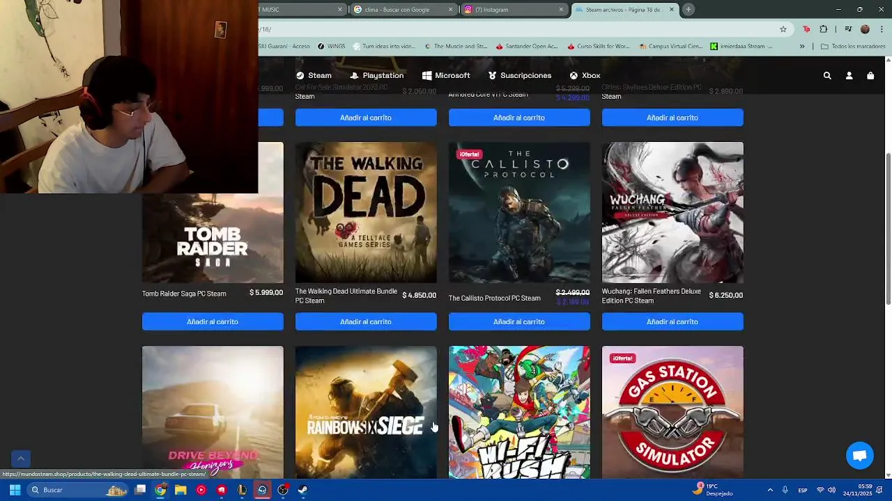Open the Chrome profile avatar
The height and width of the screenshot is (501, 892).
tap(865, 29)
